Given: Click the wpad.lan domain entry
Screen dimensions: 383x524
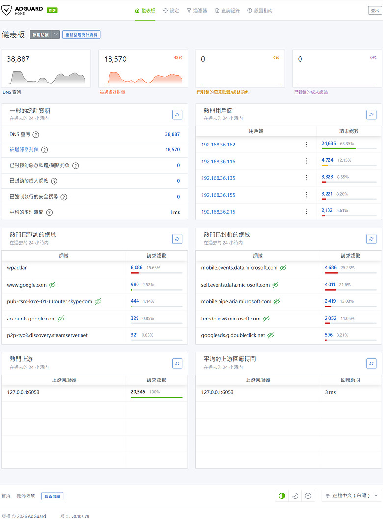Looking at the screenshot, I should point(17,268).
